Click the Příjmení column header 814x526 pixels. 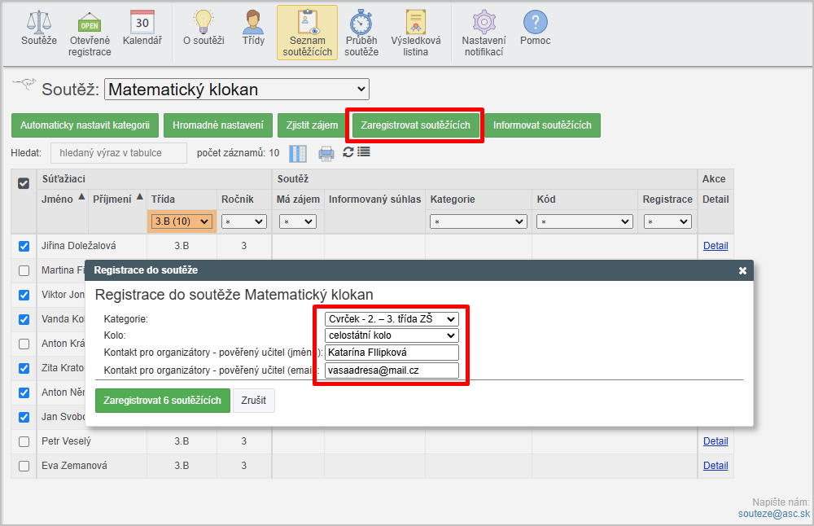pos(112,199)
